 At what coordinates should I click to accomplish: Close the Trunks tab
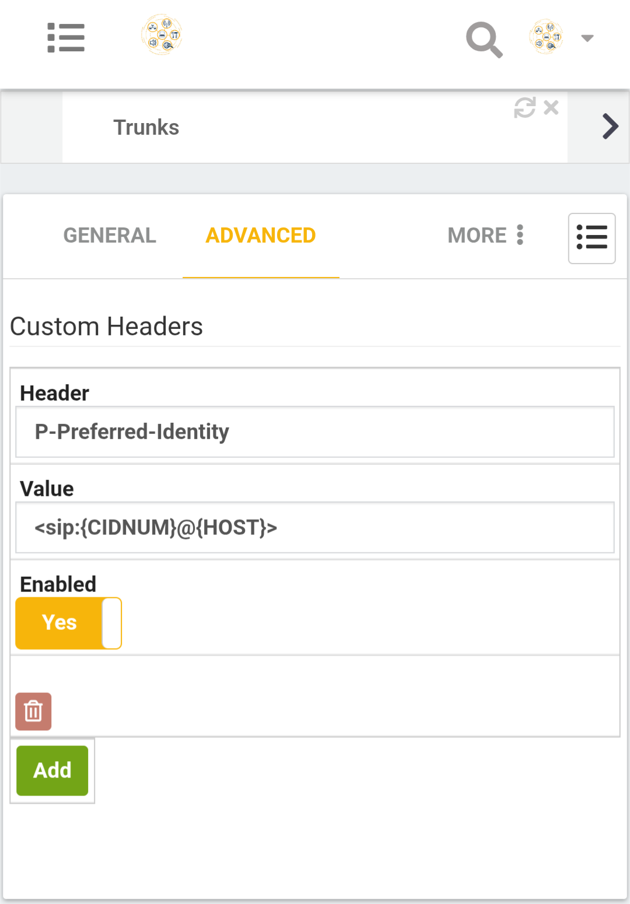point(551,108)
